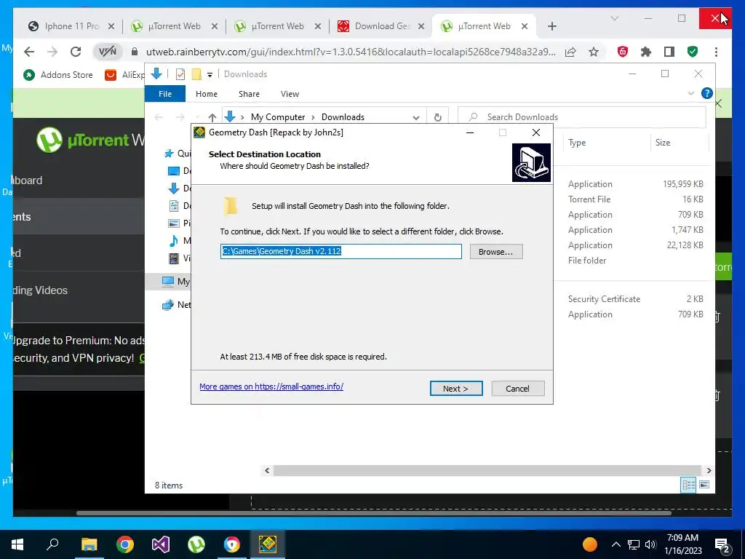Viewport: 745px width, 559px height.
Task: Open the notification center
Action: tap(722, 545)
